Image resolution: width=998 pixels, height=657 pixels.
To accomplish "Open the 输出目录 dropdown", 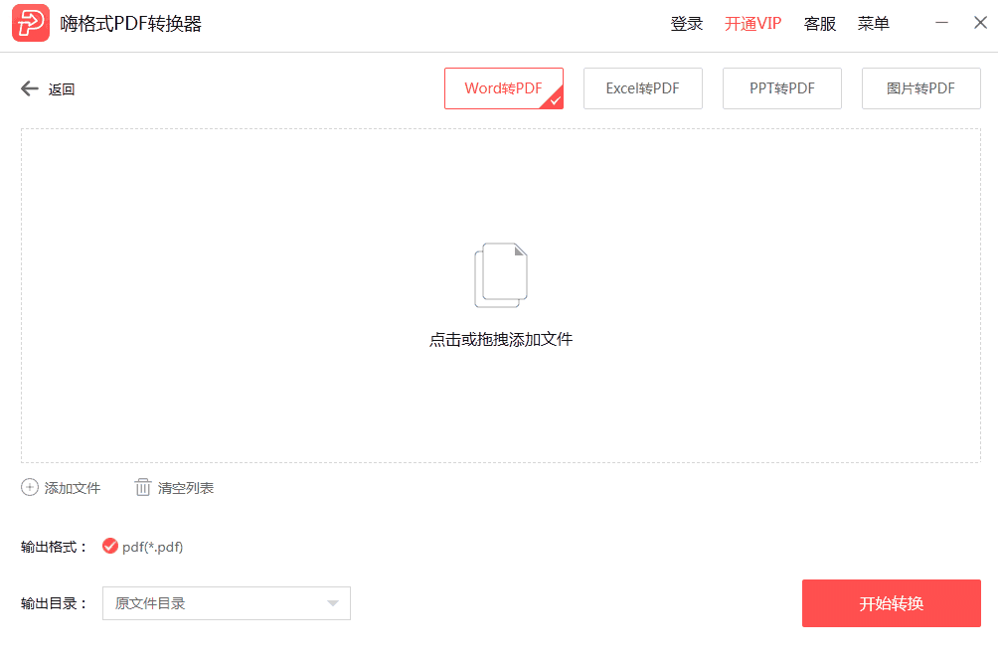I will 226,603.
